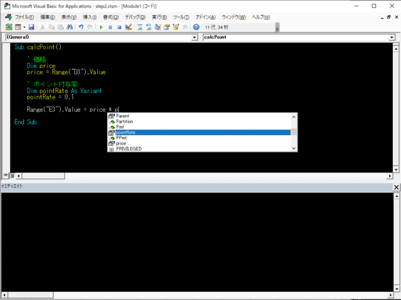This screenshot has width=401, height=300.
Task: Undo the last edit with toolbar arrow
Action: pos(81,27)
